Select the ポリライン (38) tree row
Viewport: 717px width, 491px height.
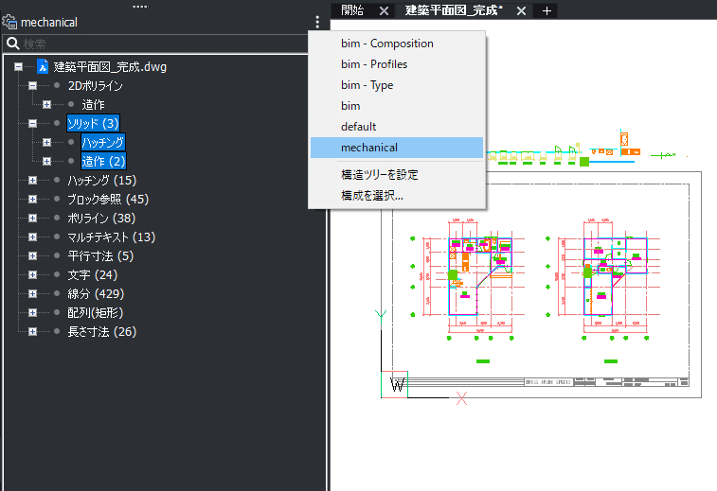[101, 219]
